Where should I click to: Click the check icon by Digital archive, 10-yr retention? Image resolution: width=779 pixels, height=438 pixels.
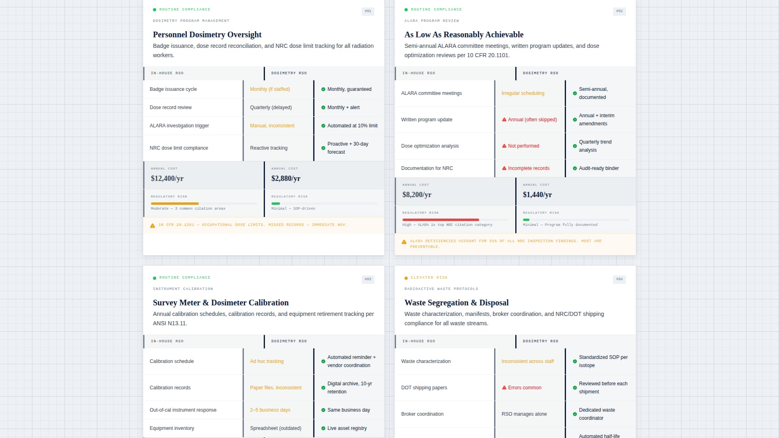(x=323, y=388)
